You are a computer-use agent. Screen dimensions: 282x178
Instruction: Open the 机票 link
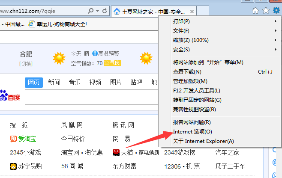[193, 166]
